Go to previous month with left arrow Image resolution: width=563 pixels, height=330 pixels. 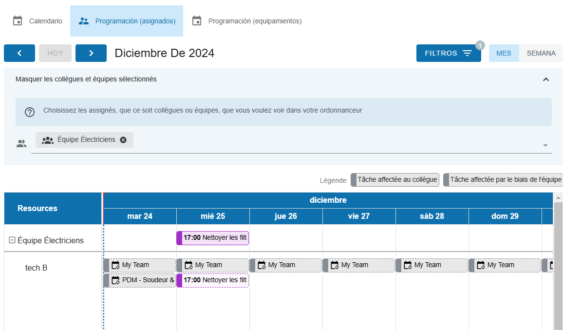pos(19,53)
